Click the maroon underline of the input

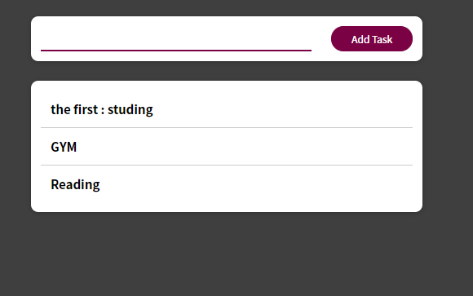(176, 51)
